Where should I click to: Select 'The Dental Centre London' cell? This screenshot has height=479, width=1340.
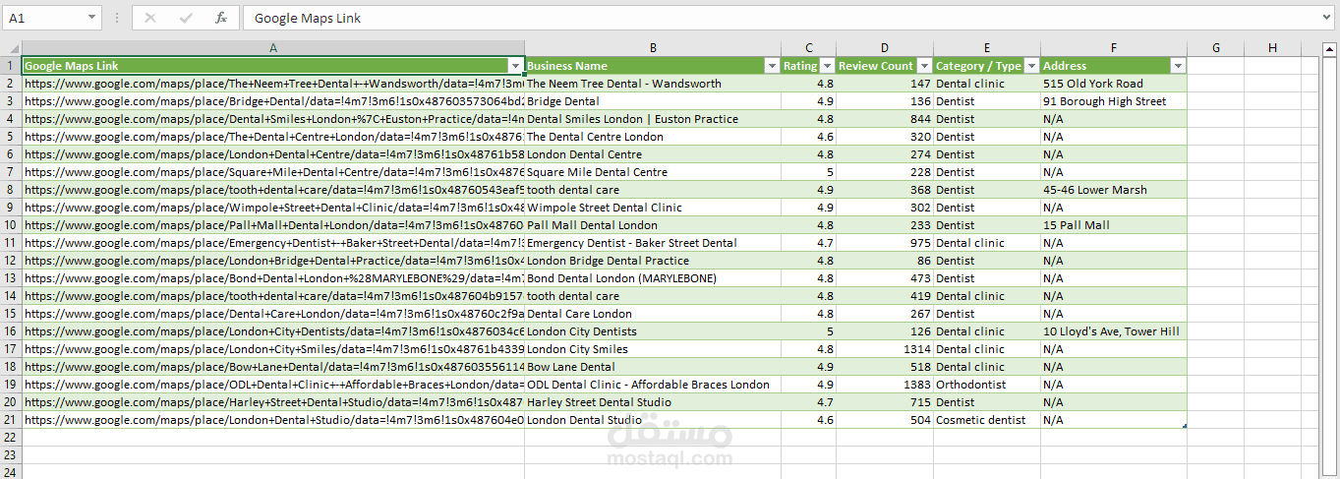[653, 137]
